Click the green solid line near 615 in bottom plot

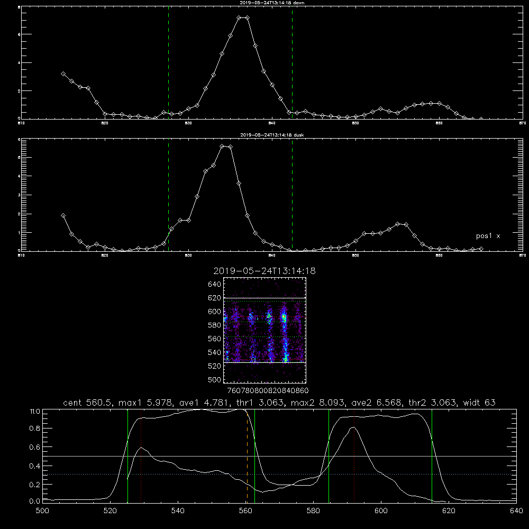click(432, 456)
